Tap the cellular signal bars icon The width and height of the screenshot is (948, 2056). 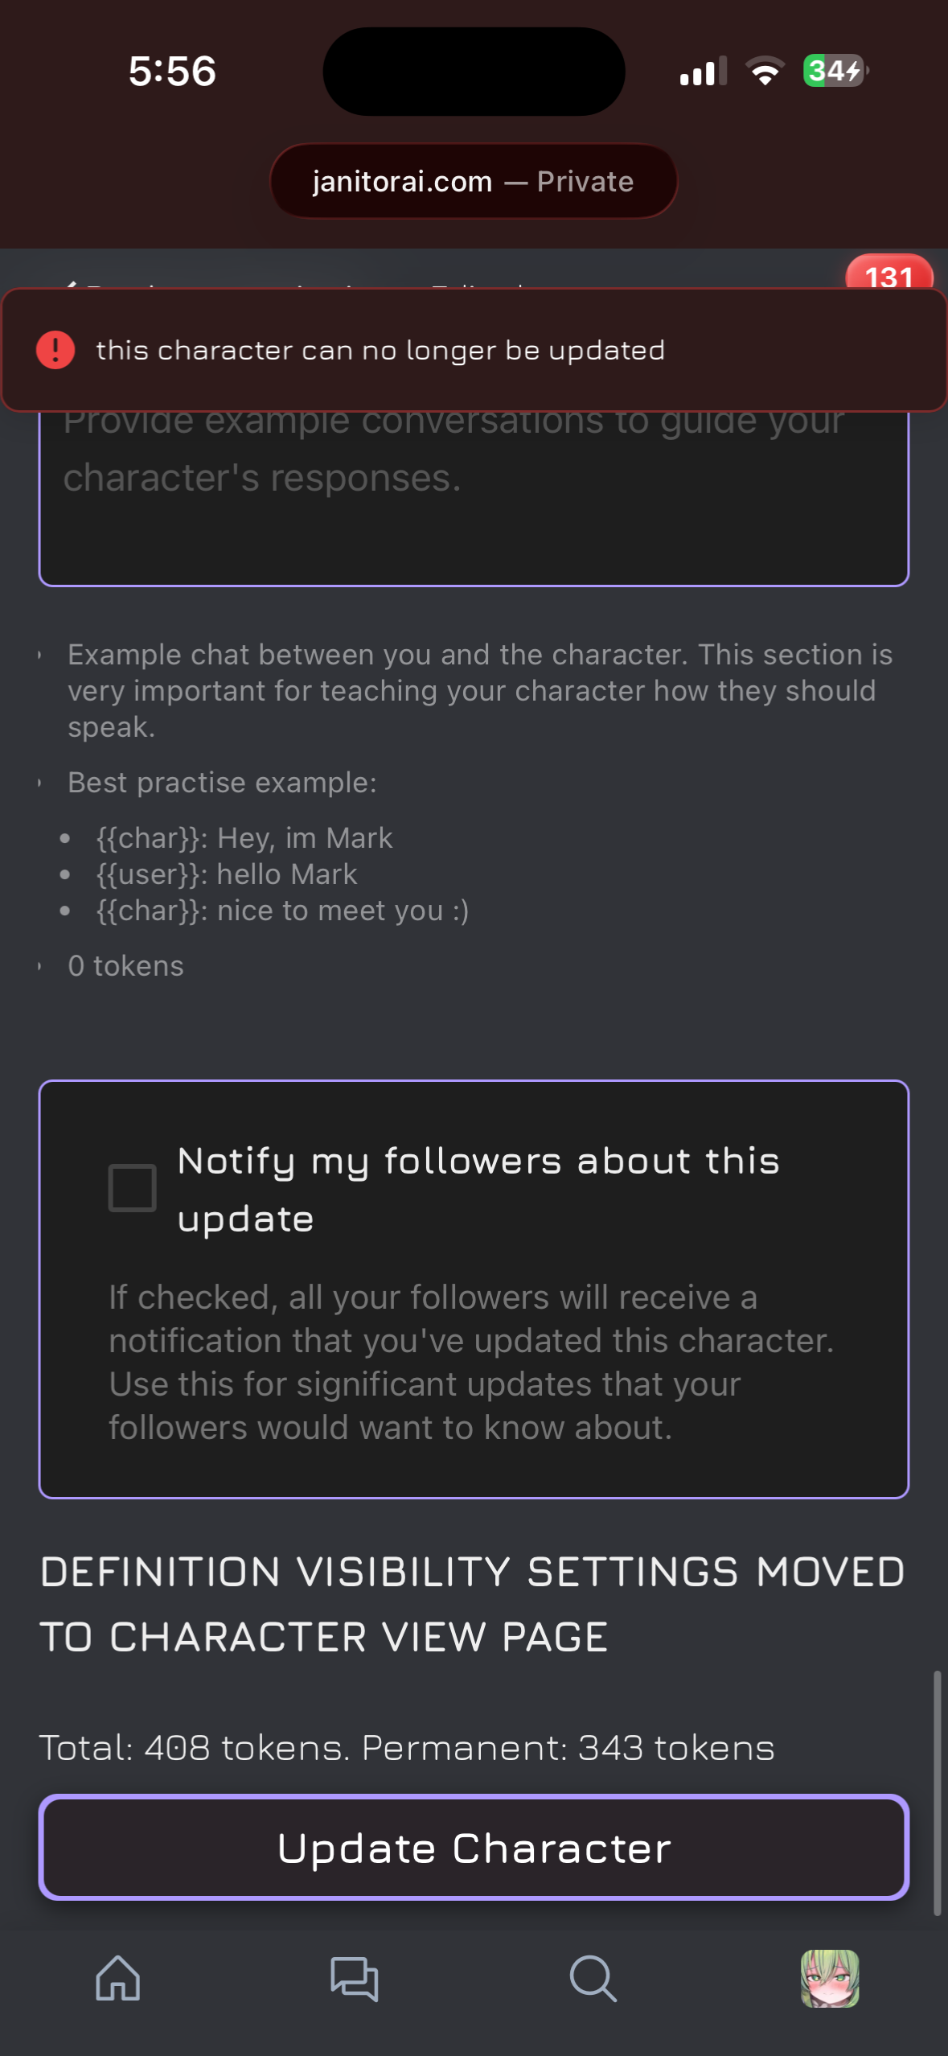[x=703, y=72]
